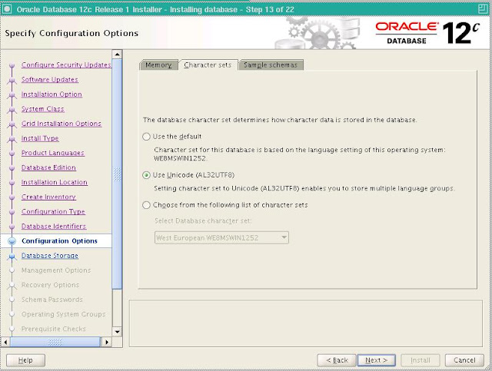Click the Help button
Image resolution: width=492 pixels, height=371 pixels.
pos(25,360)
